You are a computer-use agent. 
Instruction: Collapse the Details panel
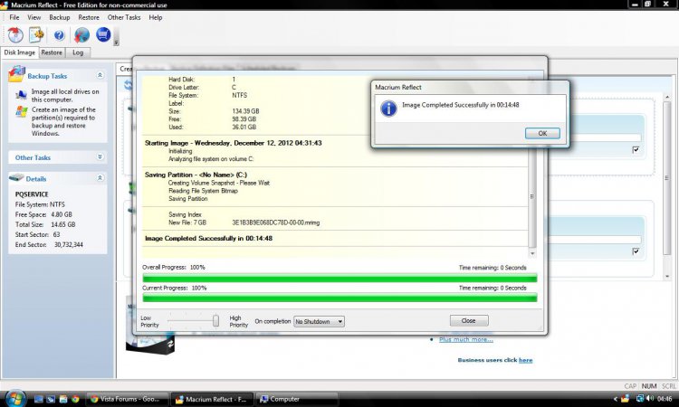click(x=100, y=178)
